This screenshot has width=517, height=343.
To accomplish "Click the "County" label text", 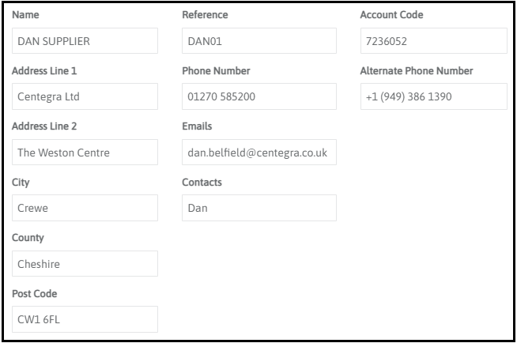I will (x=28, y=238).
